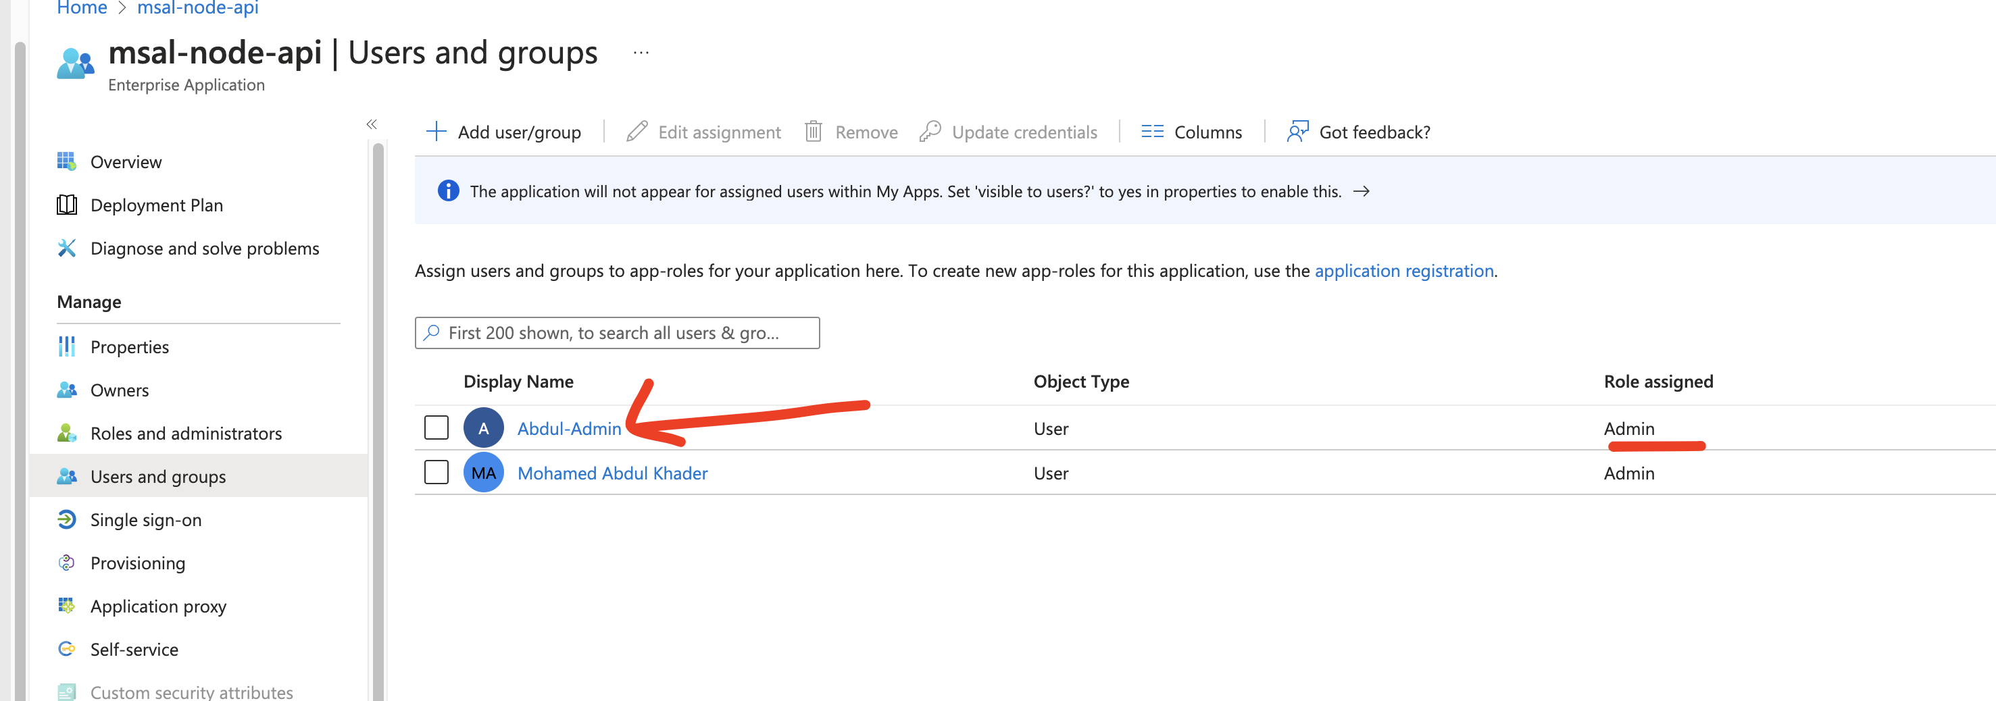
Task: Open the Columns toolbar icon
Action: 1152,132
